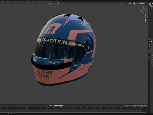The width and height of the screenshot is (153, 115).
Task: Open the Rendering workspace tab
Action: (34, 1)
